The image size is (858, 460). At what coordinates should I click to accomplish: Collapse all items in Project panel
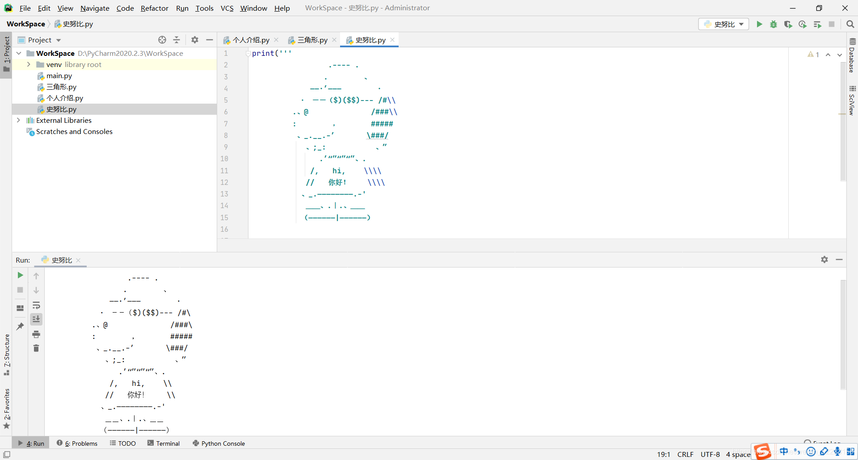click(177, 40)
